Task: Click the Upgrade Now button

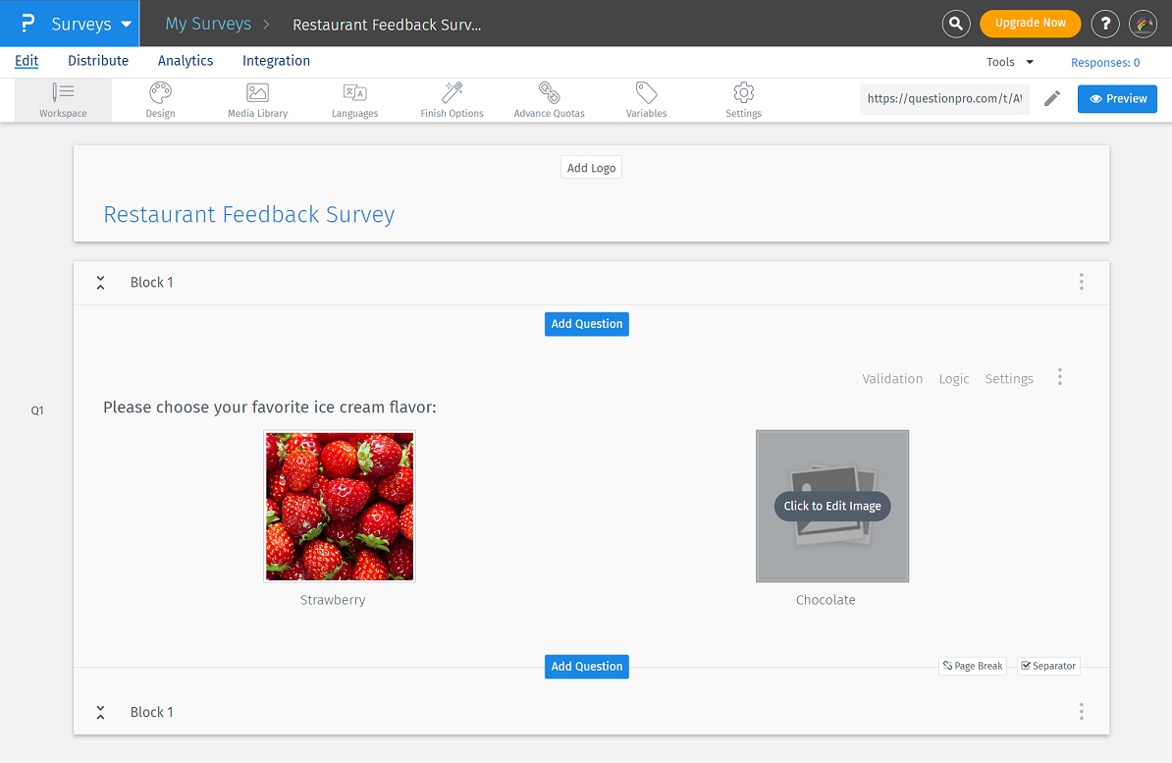Action: click(x=1030, y=23)
